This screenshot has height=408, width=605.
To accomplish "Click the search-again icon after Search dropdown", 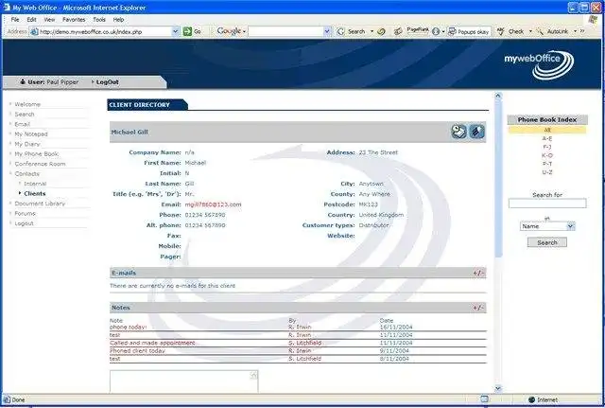I will (381, 31).
